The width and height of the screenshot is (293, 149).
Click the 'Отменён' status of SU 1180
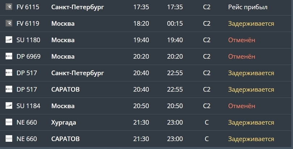242,40
